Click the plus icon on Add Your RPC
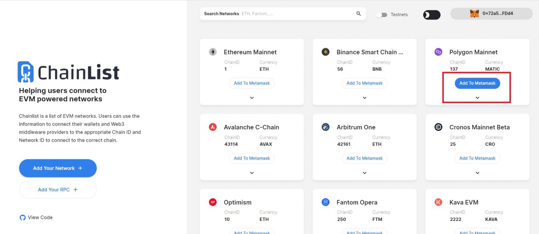Viewport: 539px width, 234px height. click(75, 190)
